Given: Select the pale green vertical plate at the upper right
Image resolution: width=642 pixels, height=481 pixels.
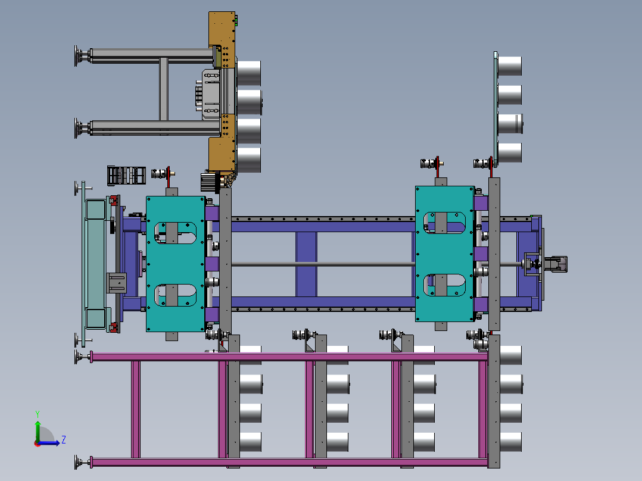Looking at the screenshot, I should click(x=496, y=109).
